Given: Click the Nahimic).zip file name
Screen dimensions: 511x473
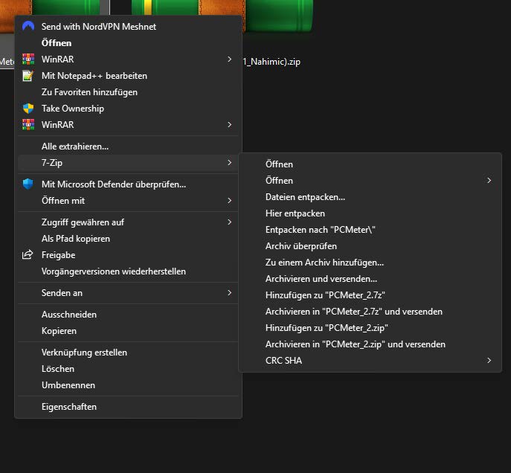Looking at the screenshot, I should coord(271,62).
